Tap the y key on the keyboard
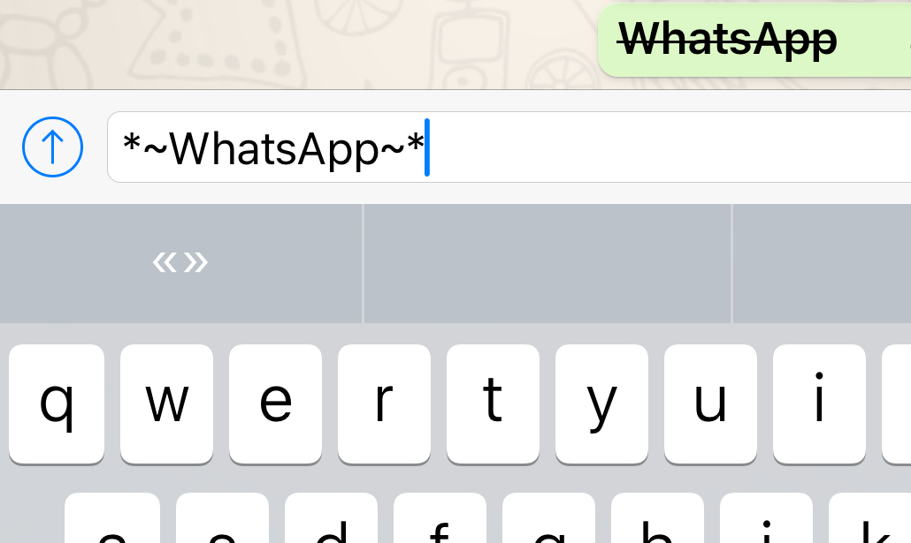Image resolution: width=911 pixels, height=543 pixels. pyautogui.click(x=601, y=404)
